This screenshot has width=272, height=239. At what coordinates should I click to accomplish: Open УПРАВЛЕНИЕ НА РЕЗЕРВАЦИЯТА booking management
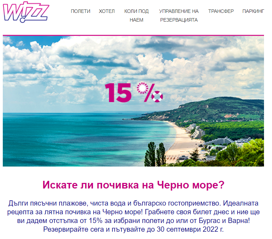click(179, 16)
